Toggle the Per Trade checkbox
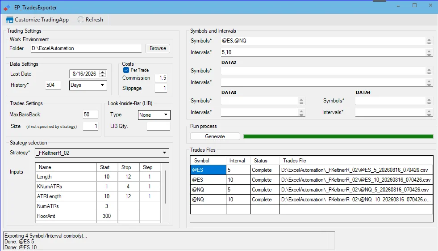The width and height of the screenshot is (438, 251). pos(126,70)
